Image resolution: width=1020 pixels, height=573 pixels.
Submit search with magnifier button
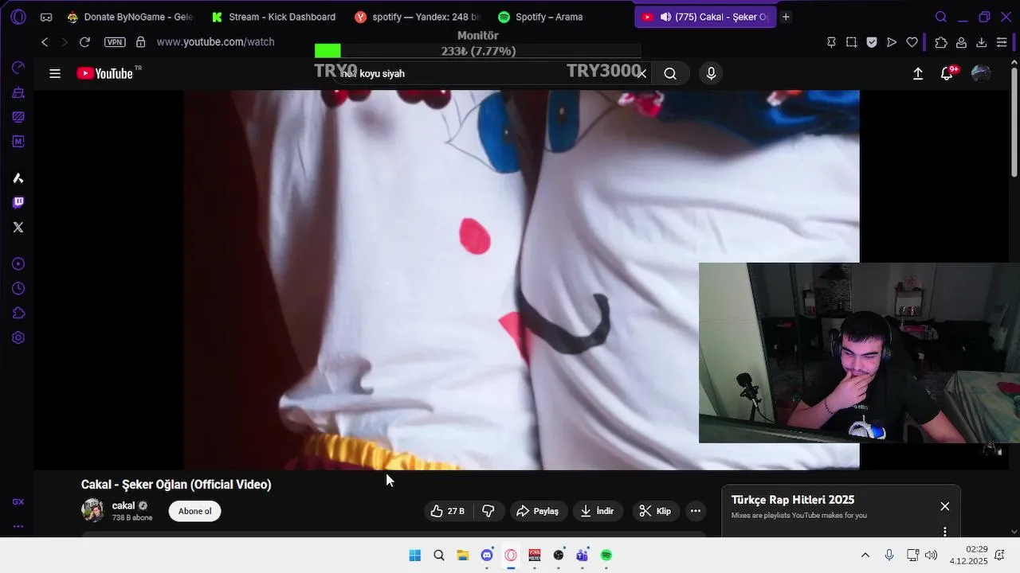pos(670,73)
